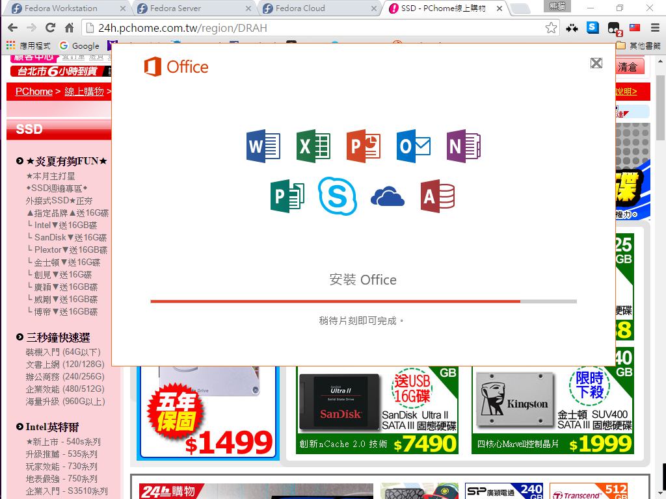
Task: Close the Fedora Server tab
Action: [x=248, y=8]
